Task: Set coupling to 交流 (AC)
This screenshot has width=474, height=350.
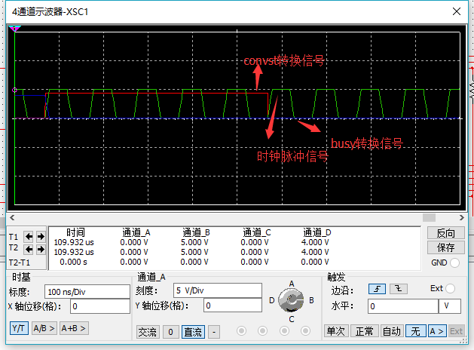Action: click(x=148, y=332)
